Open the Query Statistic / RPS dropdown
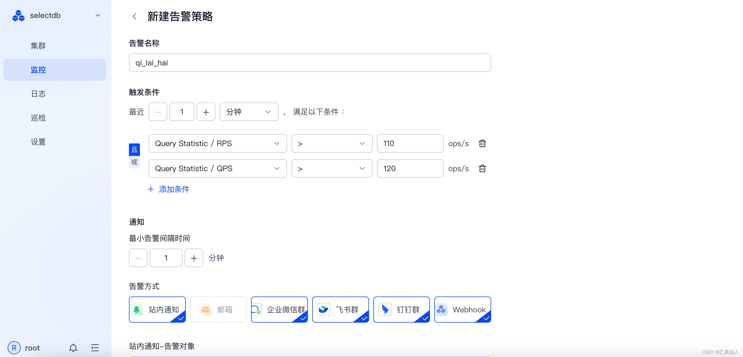Image resolution: width=743 pixels, height=357 pixels. pyautogui.click(x=217, y=143)
